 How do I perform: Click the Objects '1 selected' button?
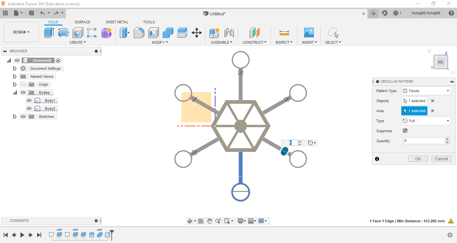coord(414,101)
